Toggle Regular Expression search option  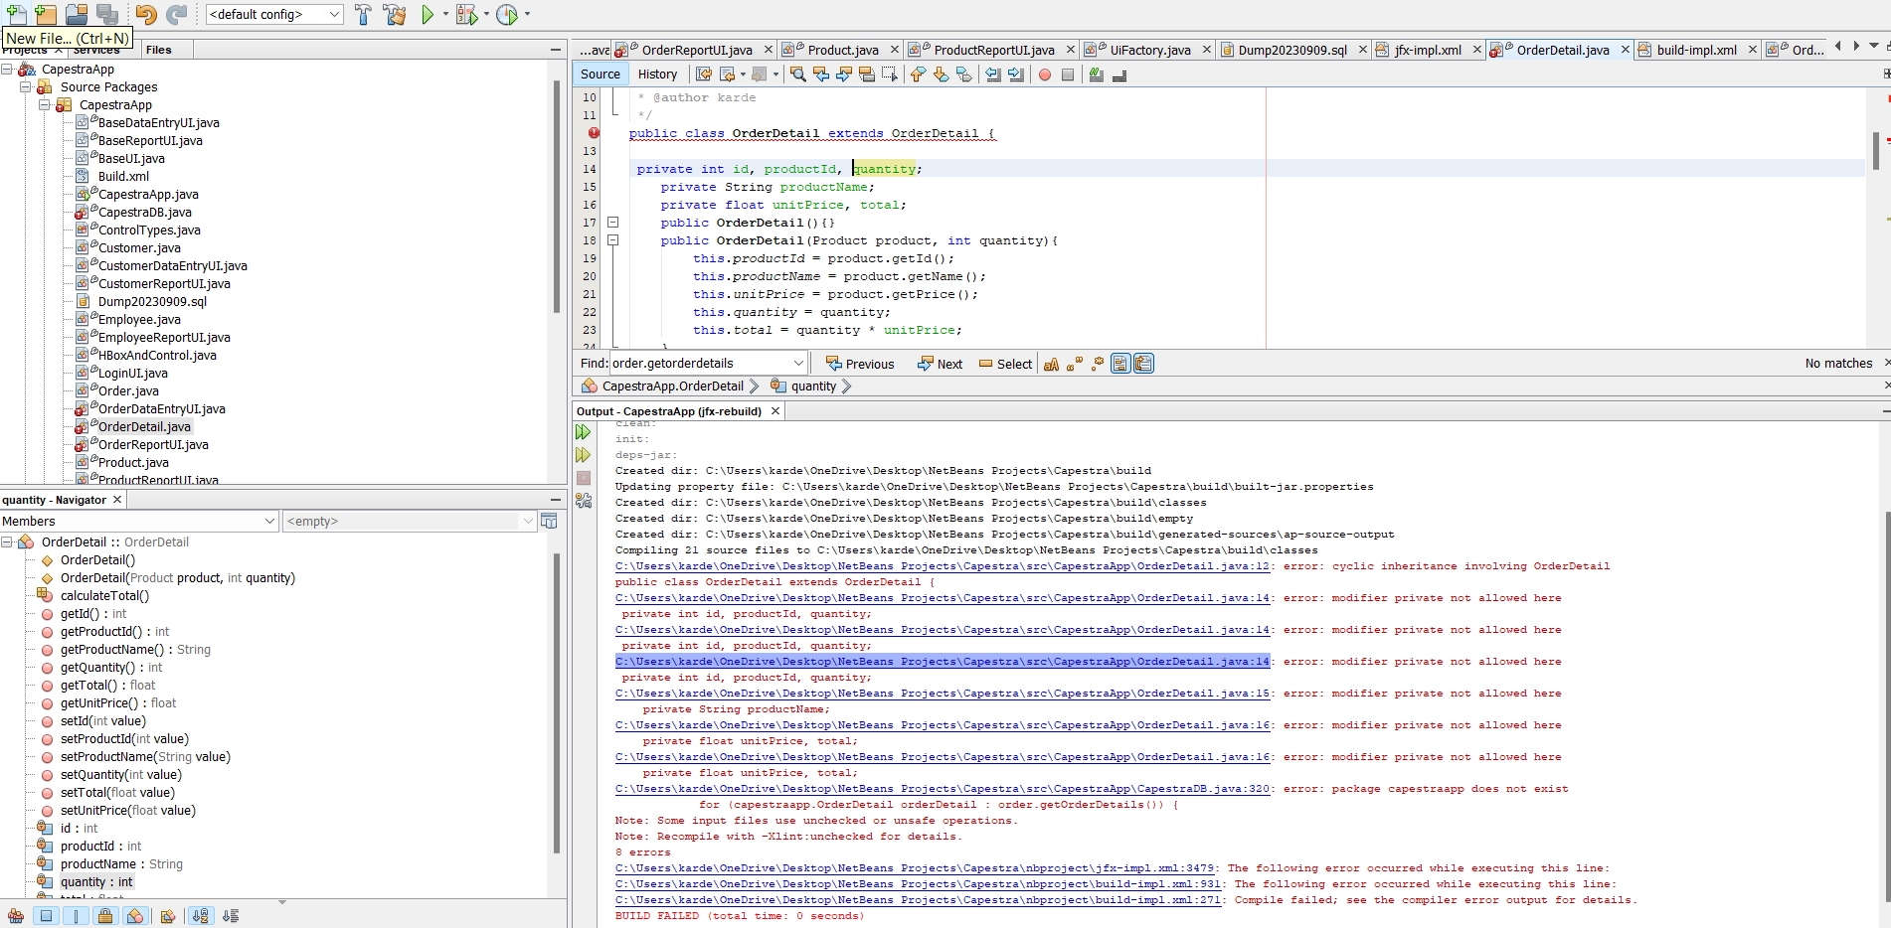(x=1098, y=365)
